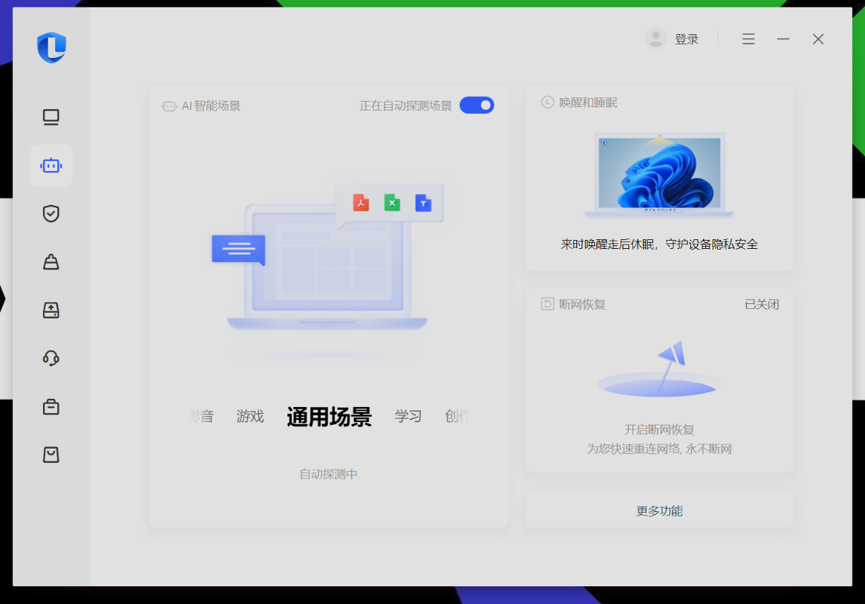The height and width of the screenshot is (604, 865).
Task: Select the partially visible 创作 scene
Action: 456,416
